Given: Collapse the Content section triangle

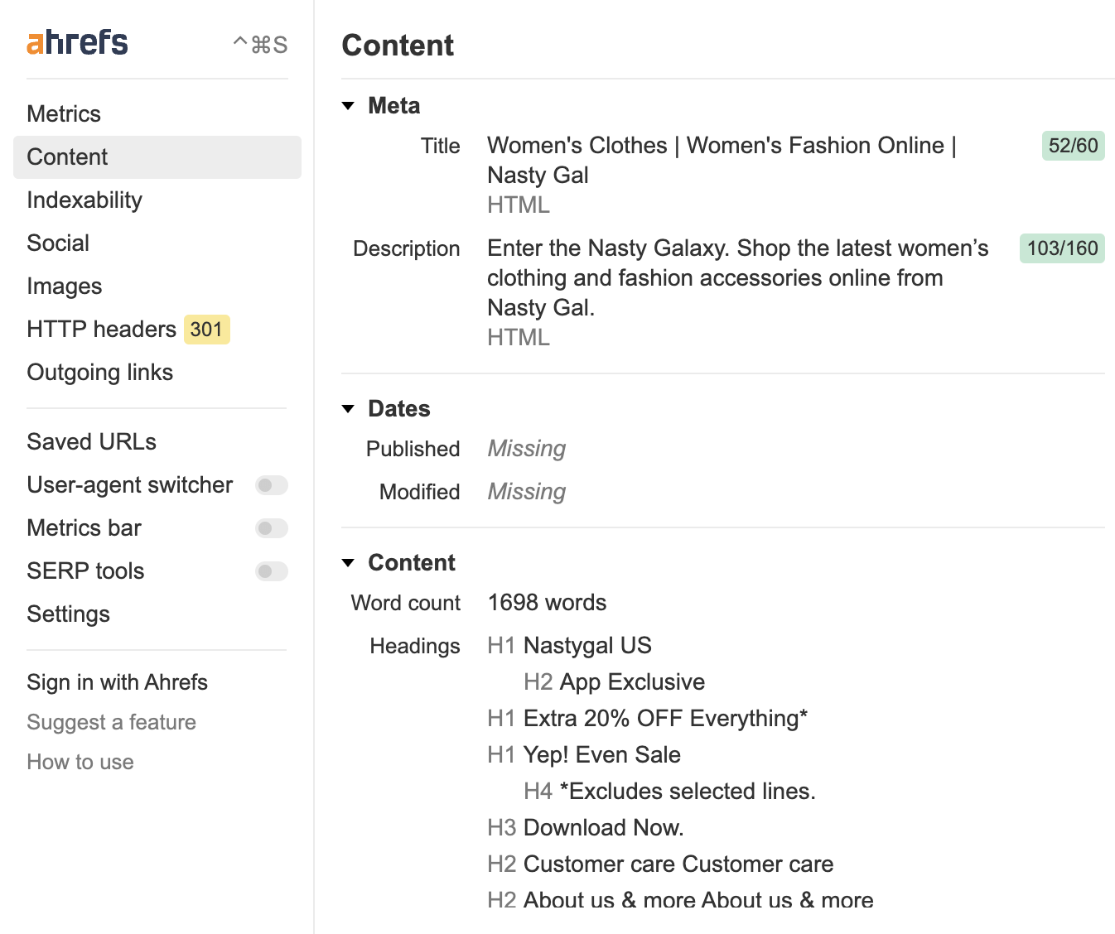Looking at the screenshot, I should pyautogui.click(x=349, y=563).
